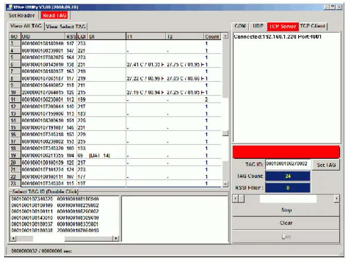Switch to the UDP connection tab
Image resolution: width=347 pixels, height=262 pixels.
tap(258, 26)
